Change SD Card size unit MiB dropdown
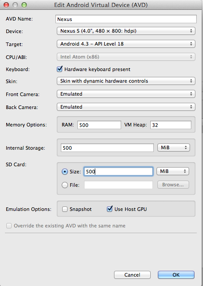The image size is (203, 286). coord(173,171)
